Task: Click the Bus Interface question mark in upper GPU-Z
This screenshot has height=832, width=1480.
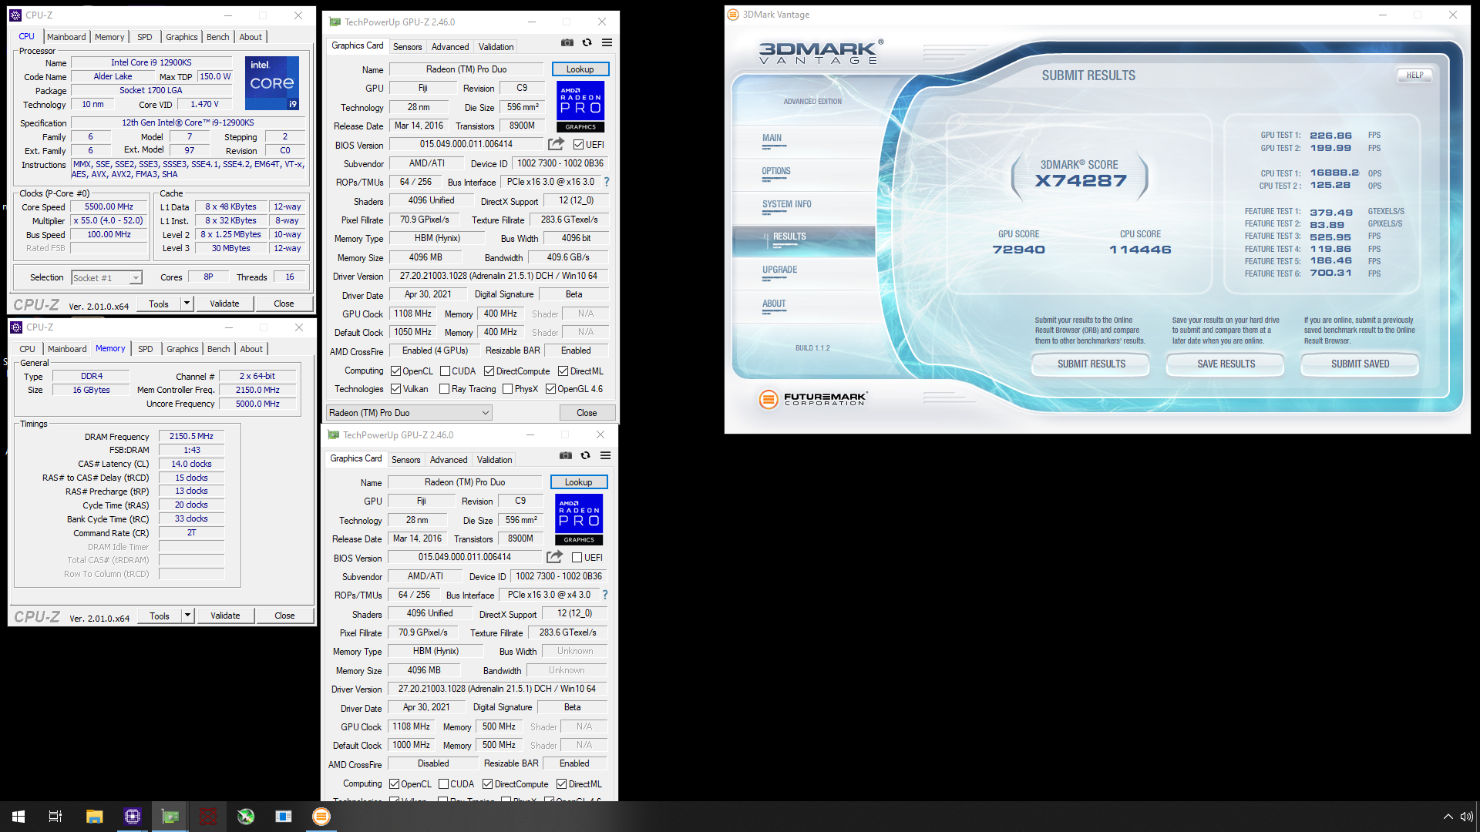Action: click(607, 183)
